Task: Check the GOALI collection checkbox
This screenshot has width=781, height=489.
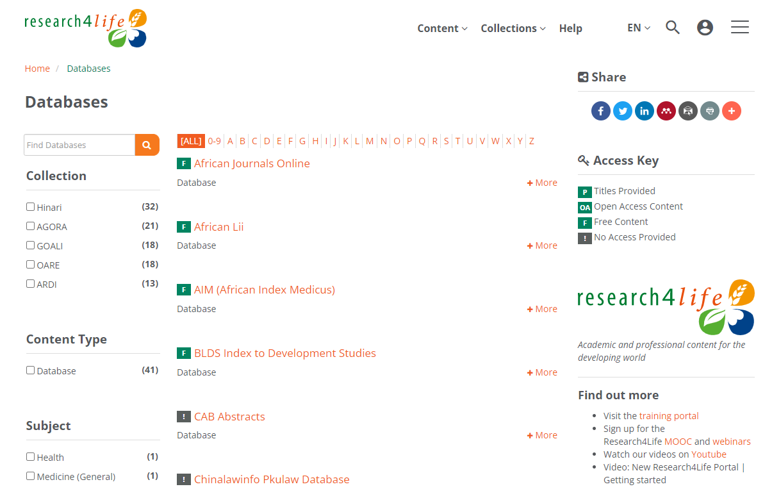Action: (30, 245)
